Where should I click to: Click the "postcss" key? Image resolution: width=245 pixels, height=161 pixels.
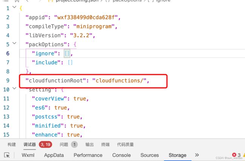tap(46, 116)
